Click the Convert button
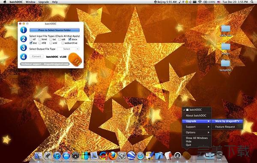Screen dimensions: 257x163 (x=36, y=57)
